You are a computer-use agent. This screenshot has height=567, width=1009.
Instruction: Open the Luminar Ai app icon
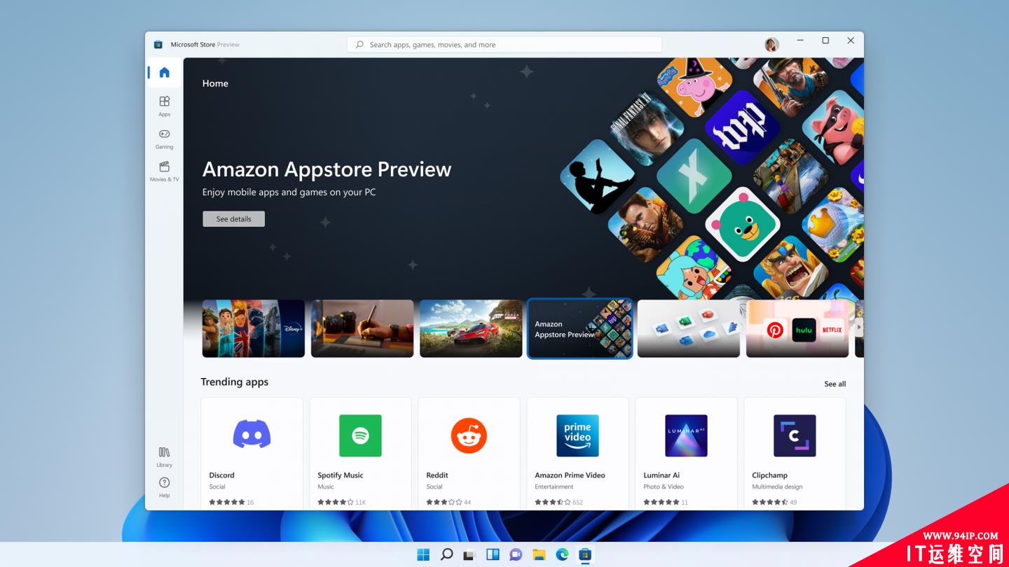[x=686, y=435]
